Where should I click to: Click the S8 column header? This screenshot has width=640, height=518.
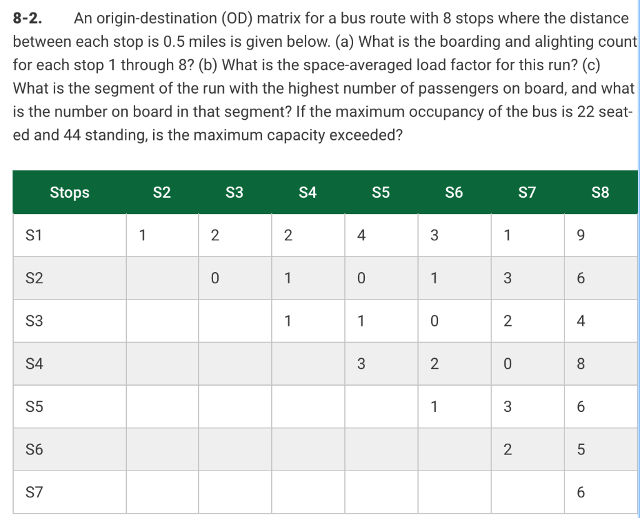point(600,192)
